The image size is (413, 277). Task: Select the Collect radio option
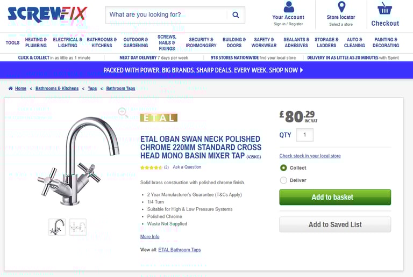(283, 167)
